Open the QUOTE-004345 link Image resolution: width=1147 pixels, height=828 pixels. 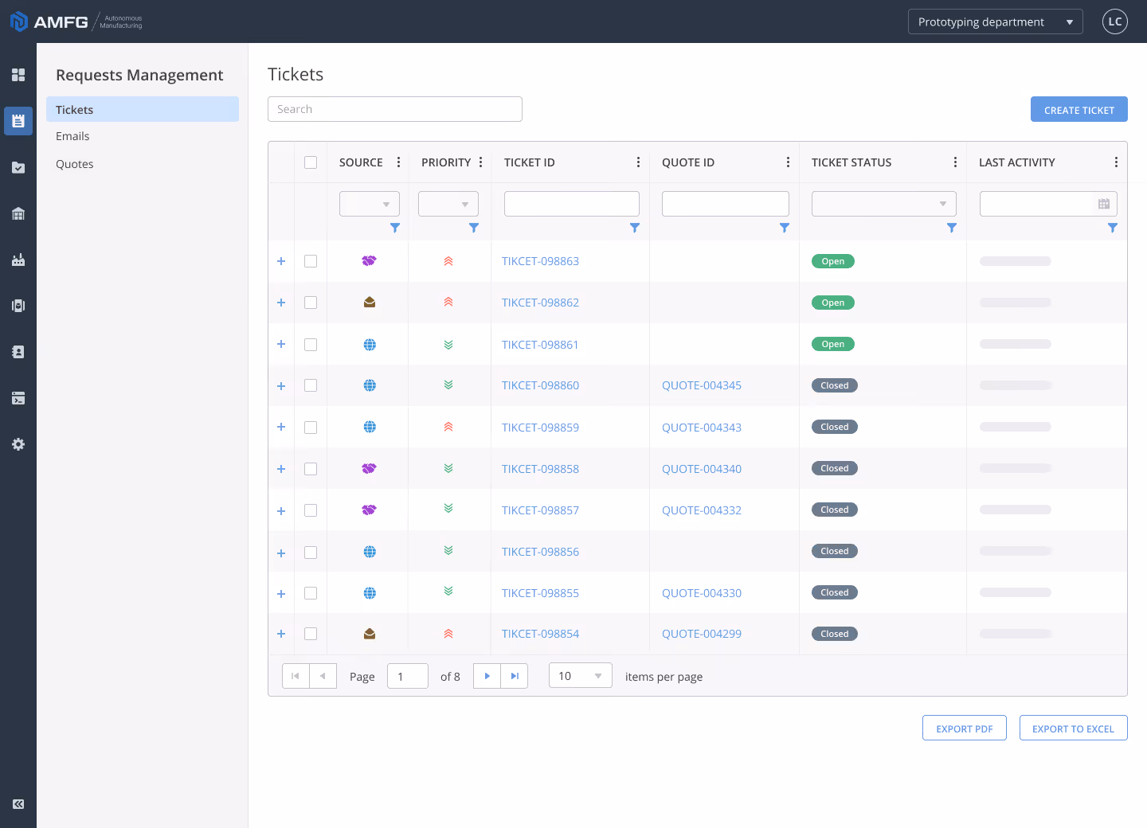click(x=702, y=385)
